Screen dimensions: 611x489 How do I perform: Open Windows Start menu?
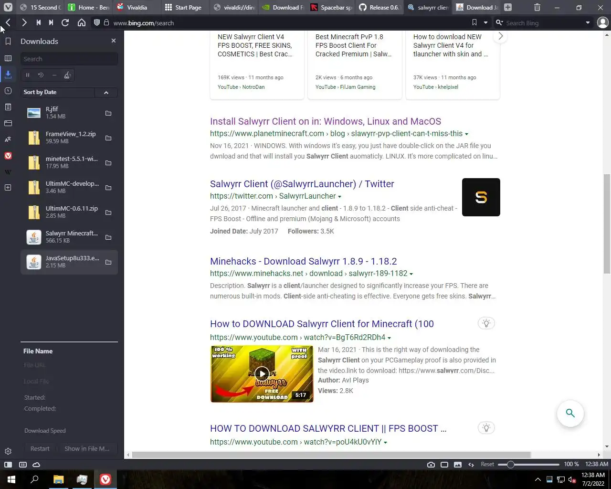coord(11,479)
